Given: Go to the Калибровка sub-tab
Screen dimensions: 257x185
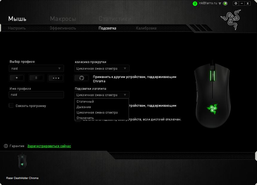Looking at the screenshot, I should 146,28.
